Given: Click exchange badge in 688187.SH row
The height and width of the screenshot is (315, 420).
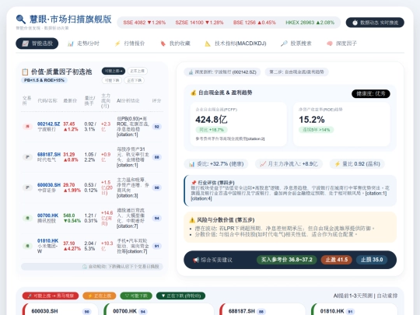Looking at the screenshot, I should 27,157.
